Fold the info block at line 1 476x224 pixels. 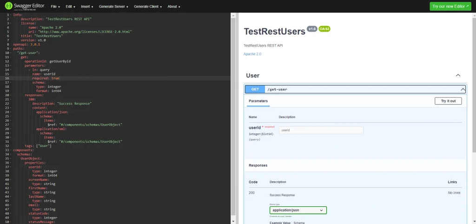coord(11,14)
